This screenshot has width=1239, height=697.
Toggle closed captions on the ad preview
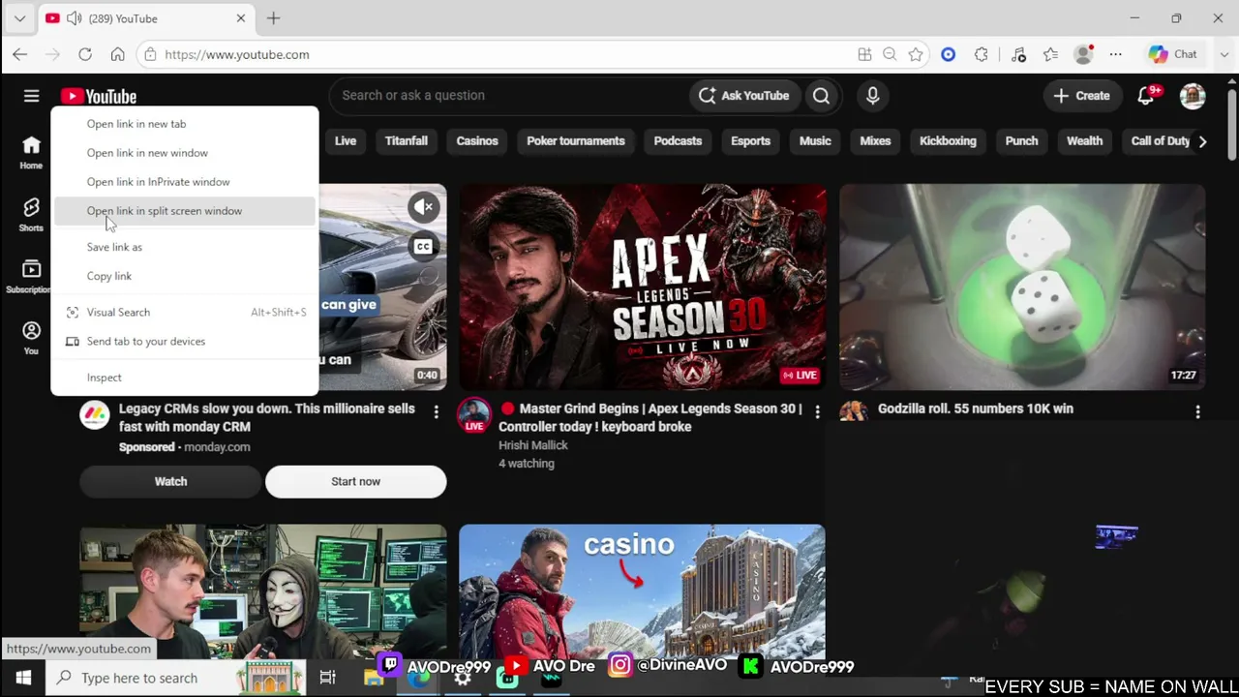point(423,247)
